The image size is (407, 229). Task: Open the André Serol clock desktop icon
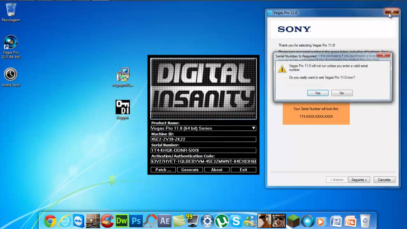click(x=11, y=77)
